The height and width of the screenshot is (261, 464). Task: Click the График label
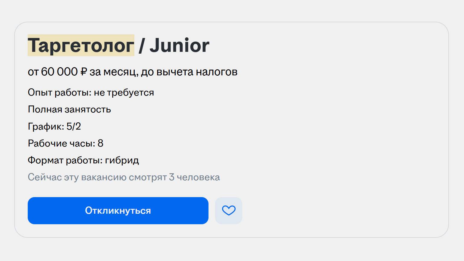coord(46,126)
